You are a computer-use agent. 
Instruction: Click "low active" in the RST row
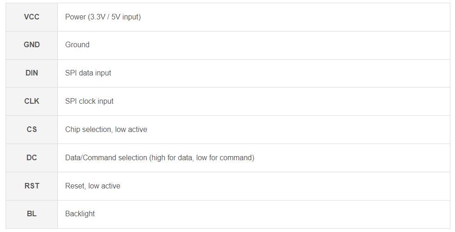click(104, 186)
